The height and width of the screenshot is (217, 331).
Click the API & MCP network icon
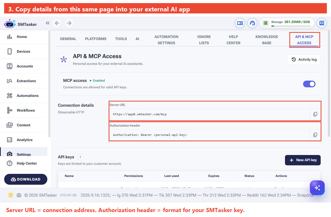pyautogui.click(x=64, y=59)
